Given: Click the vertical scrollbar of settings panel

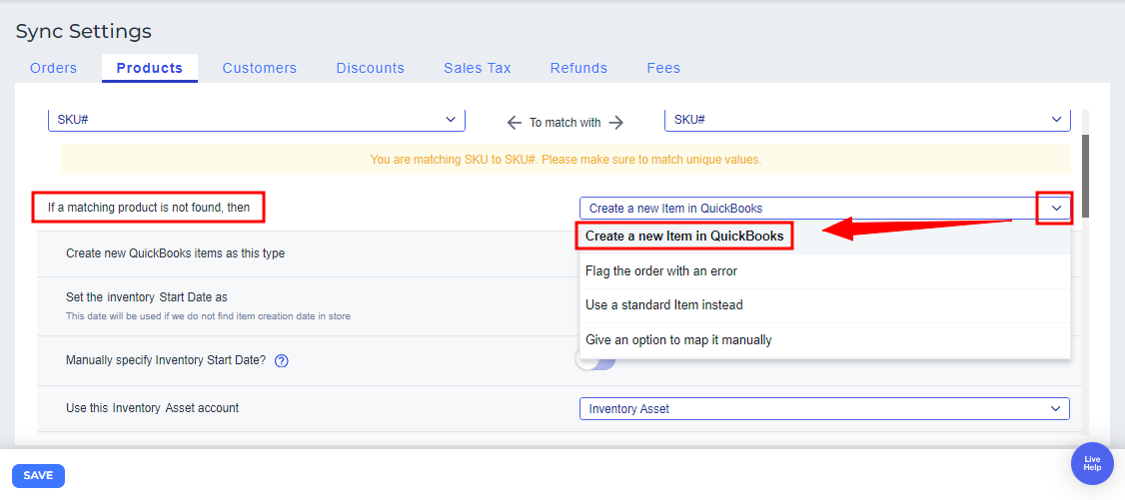Looking at the screenshot, I should pyautogui.click(x=1085, y=177).
